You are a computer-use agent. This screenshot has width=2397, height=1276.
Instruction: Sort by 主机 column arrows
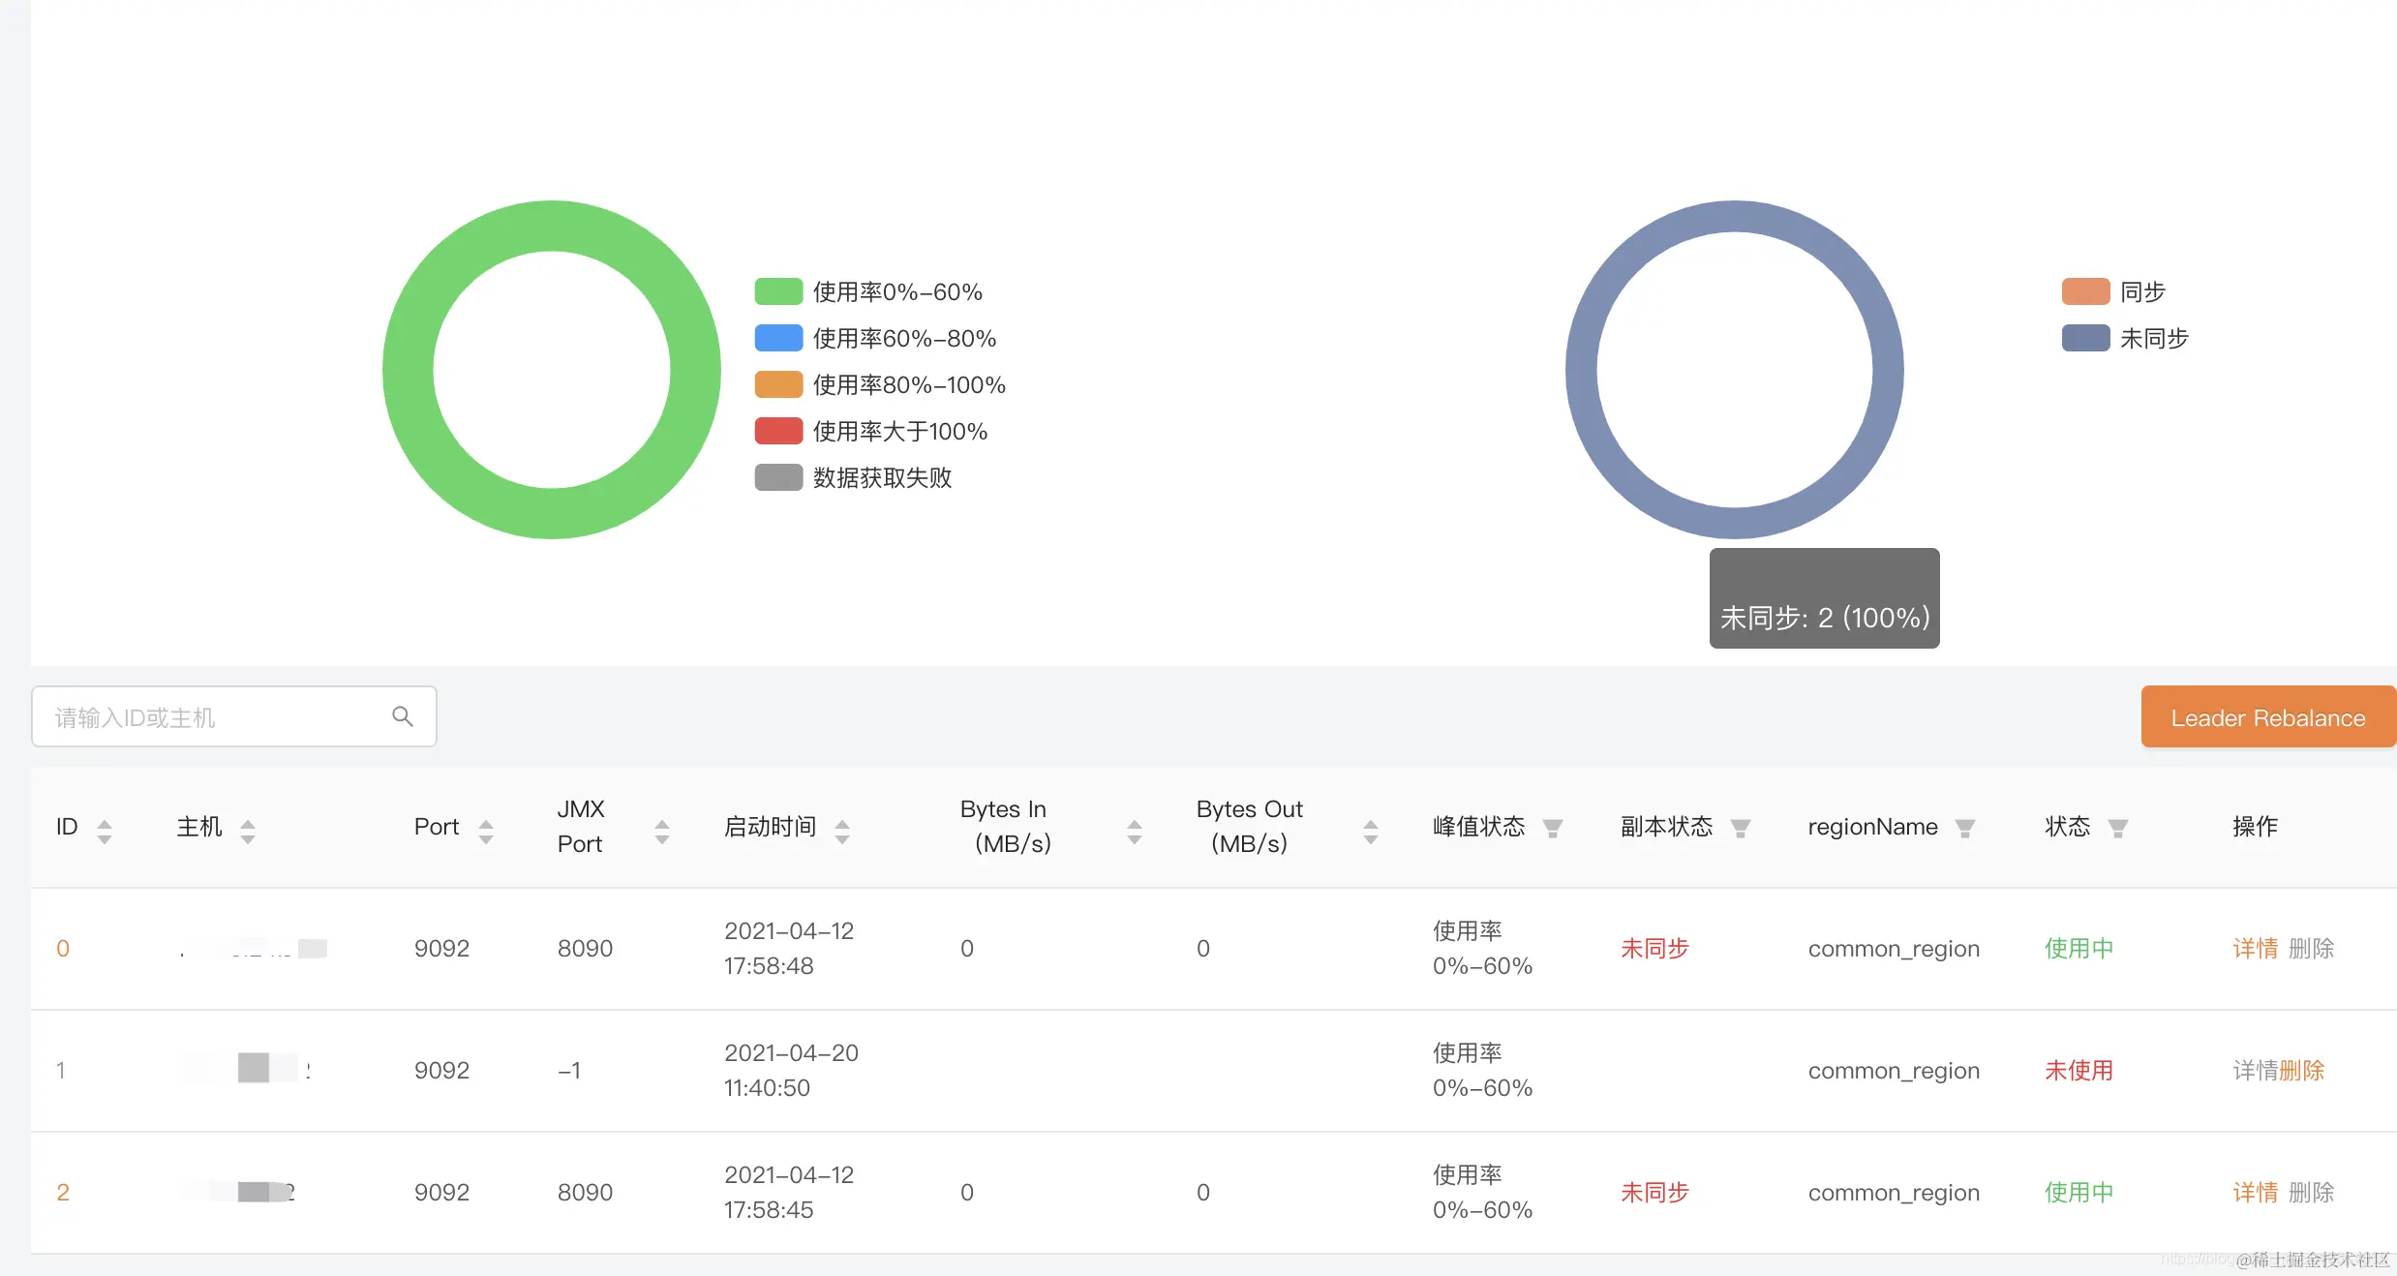248,830
